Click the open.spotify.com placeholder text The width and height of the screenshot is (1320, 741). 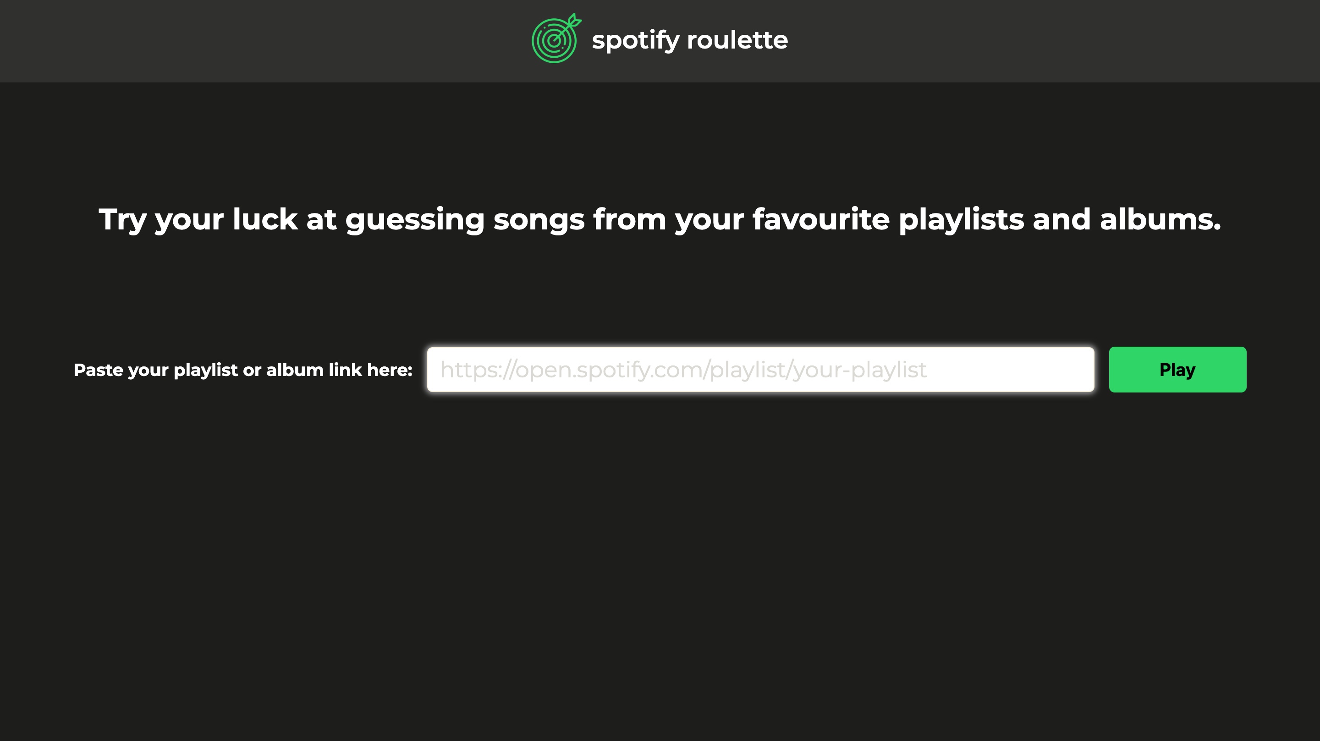click(683, 370)
